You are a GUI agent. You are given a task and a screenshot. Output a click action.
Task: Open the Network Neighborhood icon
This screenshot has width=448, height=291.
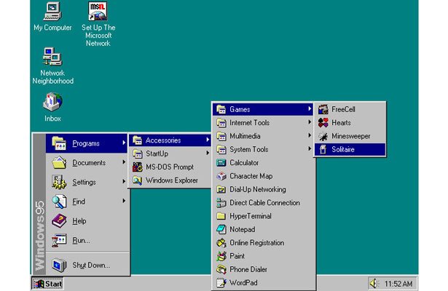point(52,57)
